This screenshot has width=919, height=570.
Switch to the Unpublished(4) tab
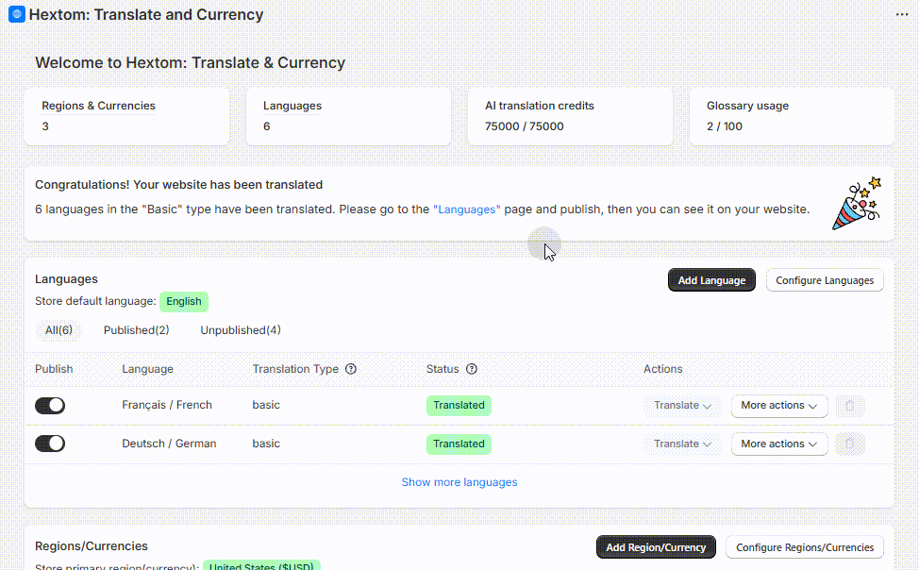pyautogui.click(x=241, y=330)
